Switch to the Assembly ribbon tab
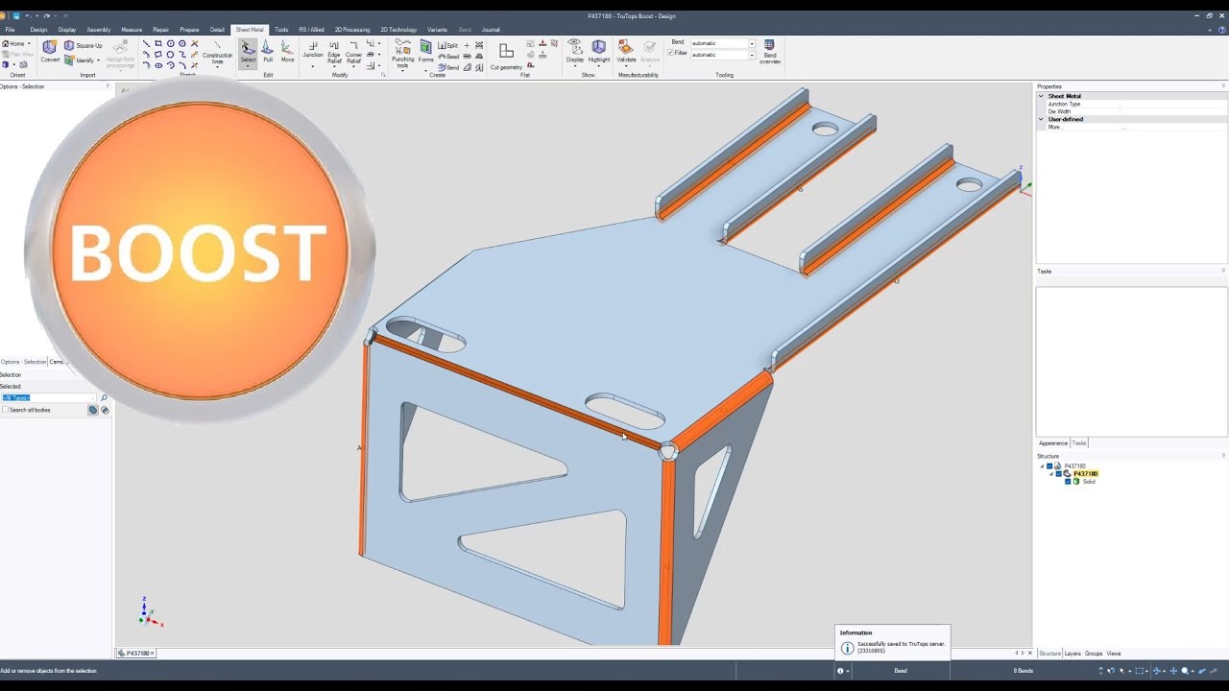1229x691 pixels. tap(99, 30)
